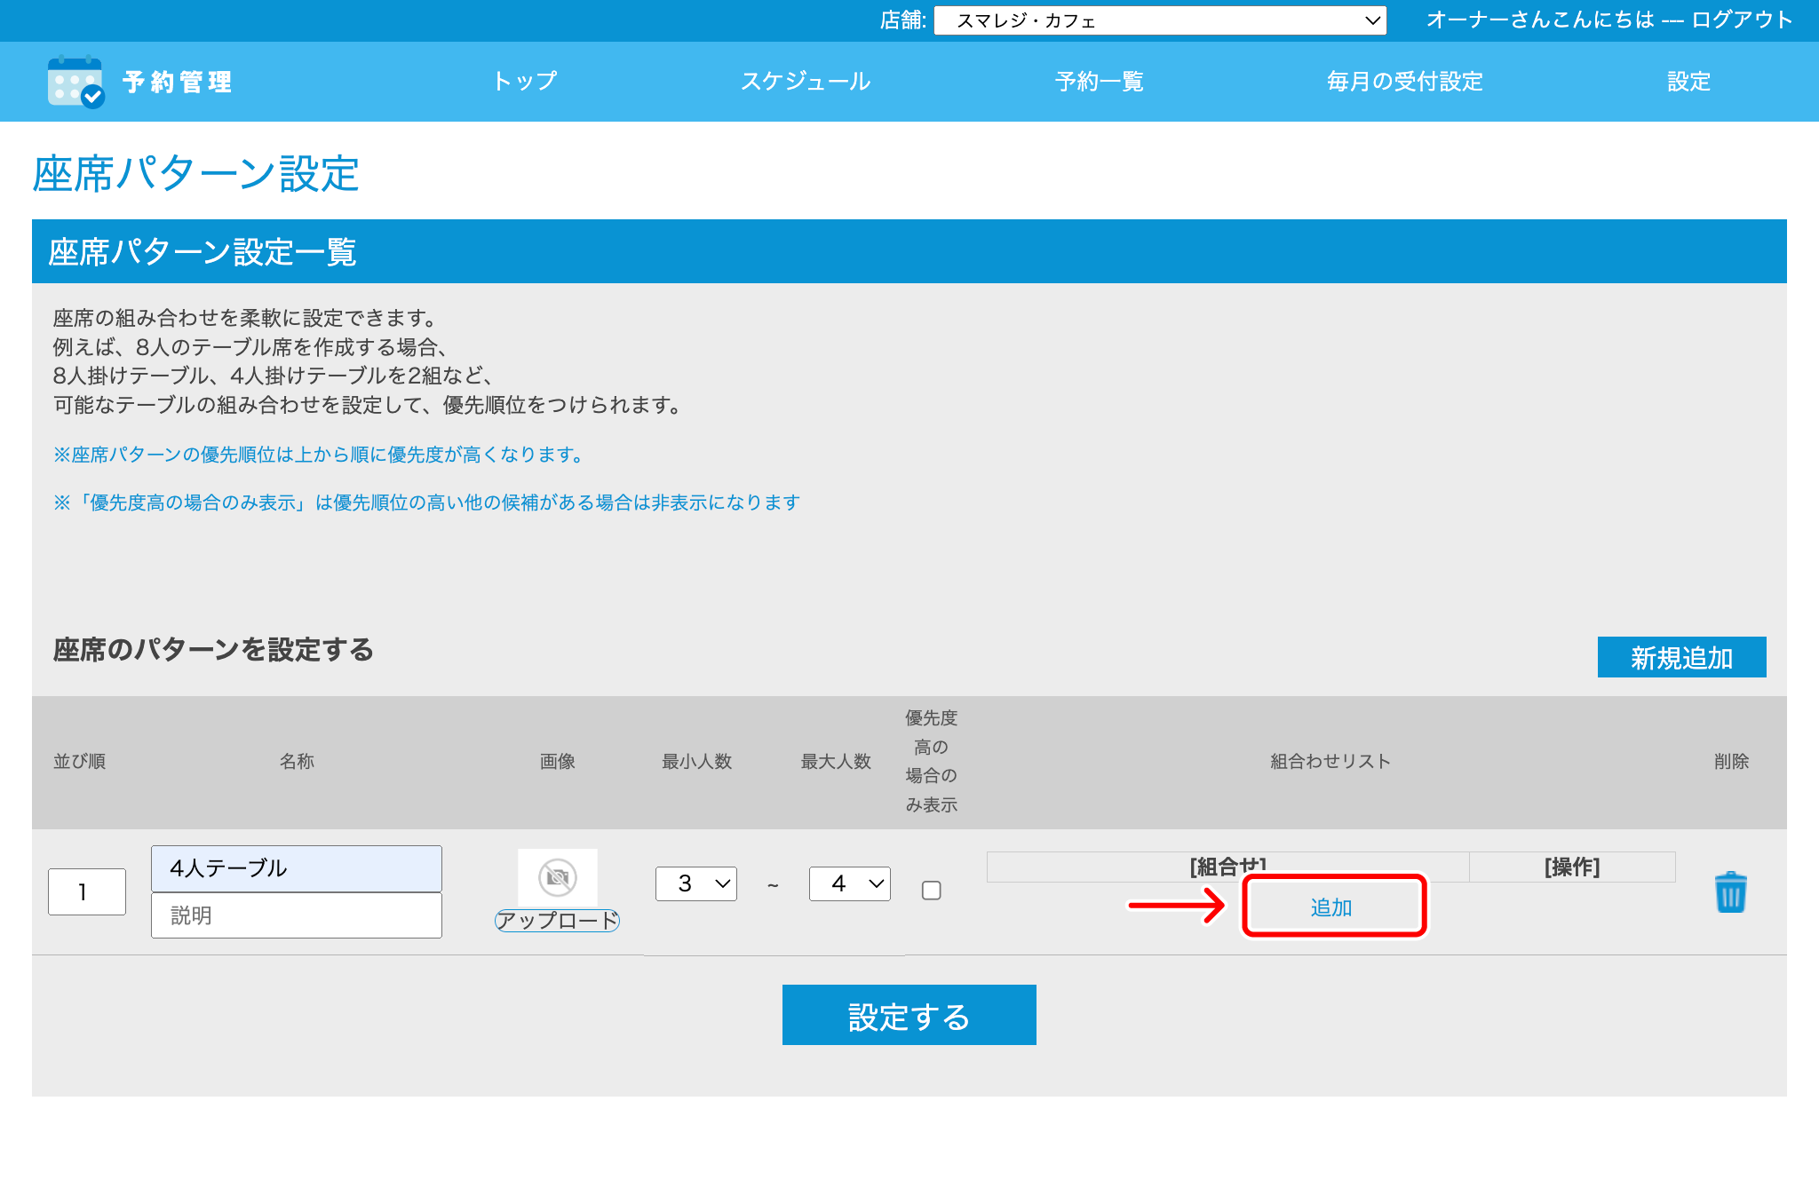
Task: Click the 追加 combination link
Action: tap(1331, 907)
